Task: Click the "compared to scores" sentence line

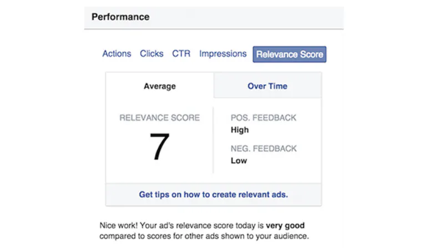Action: (x=203, y=236)
